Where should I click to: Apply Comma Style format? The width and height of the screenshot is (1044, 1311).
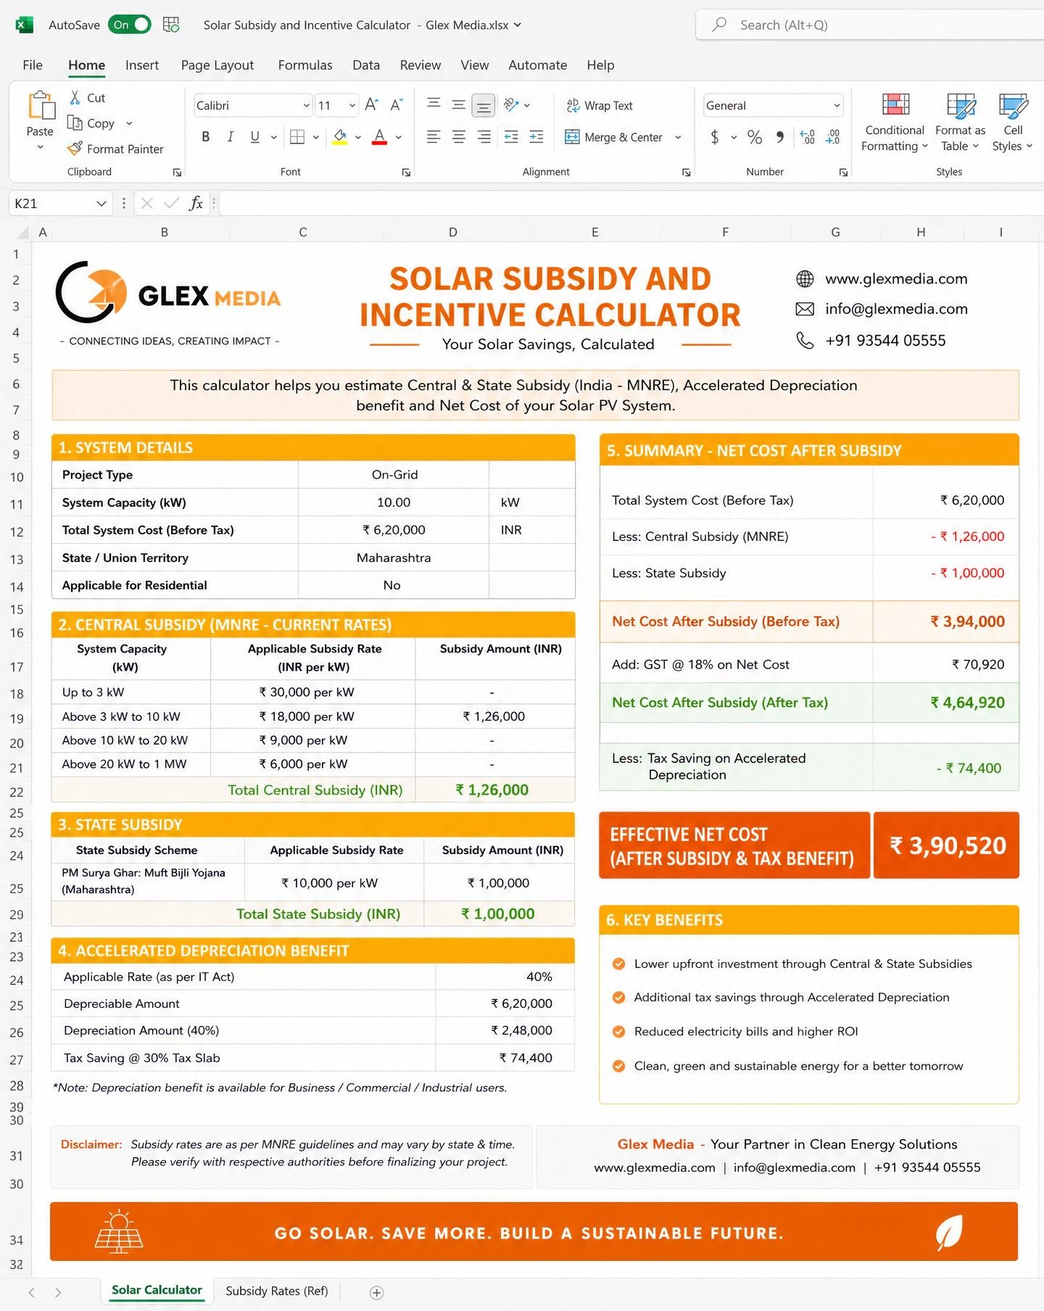click(x=780, y=137)
